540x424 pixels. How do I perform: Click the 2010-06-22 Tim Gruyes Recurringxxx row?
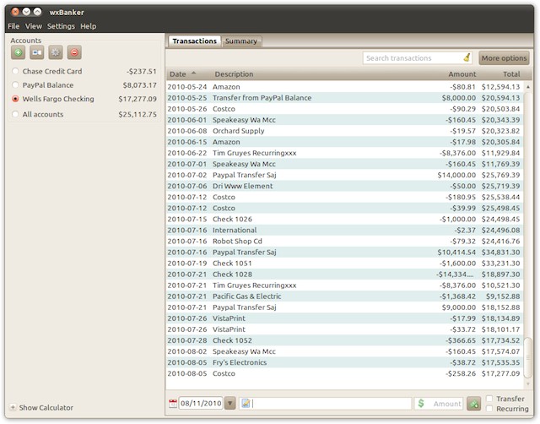[344, 153]
